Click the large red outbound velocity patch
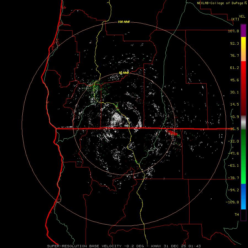The height and width of the screenshot is (248, 248). pyautogui.click(x=172, y=133)
